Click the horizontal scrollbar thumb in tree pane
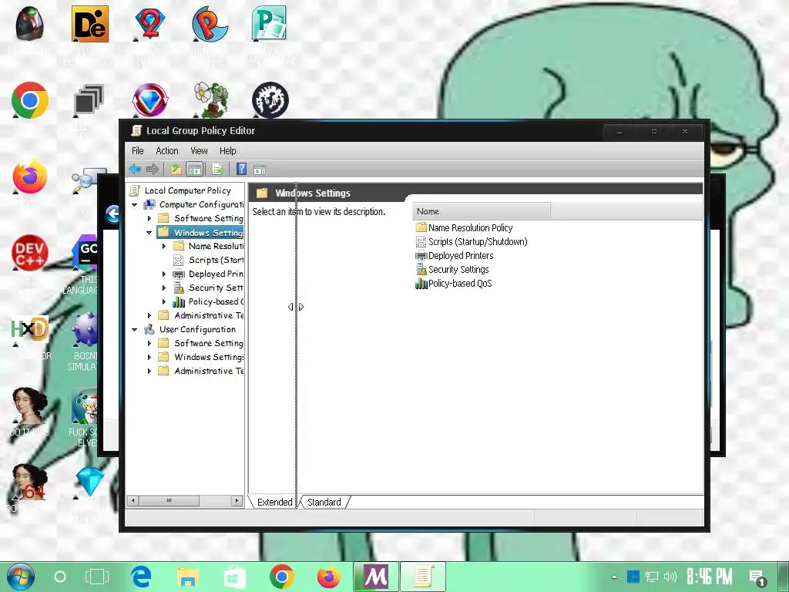The width and height of the screenshot is (789, 592). pyautogui.click(x=169, y=500)
